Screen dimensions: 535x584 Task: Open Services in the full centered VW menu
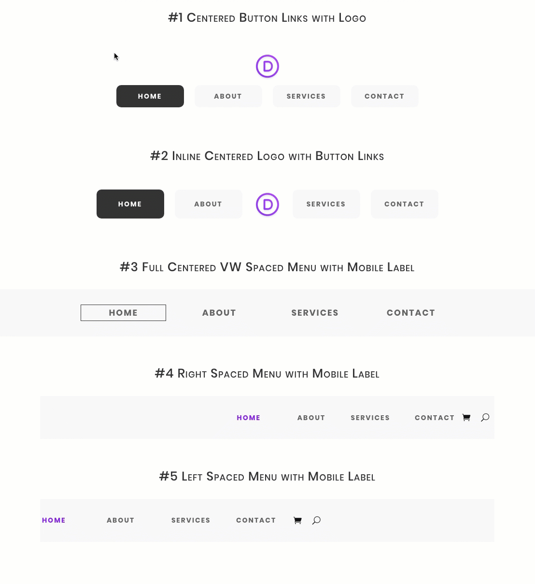coord(315,313)
